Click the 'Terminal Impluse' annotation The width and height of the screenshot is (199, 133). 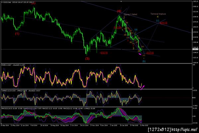pyautogui.click(x=158, y=14)
